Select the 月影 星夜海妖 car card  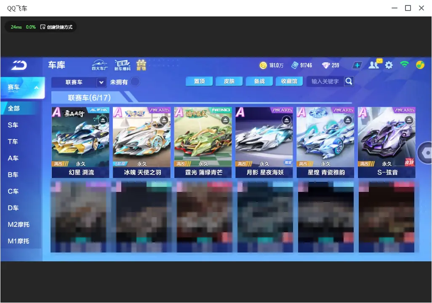click(264, 142)
